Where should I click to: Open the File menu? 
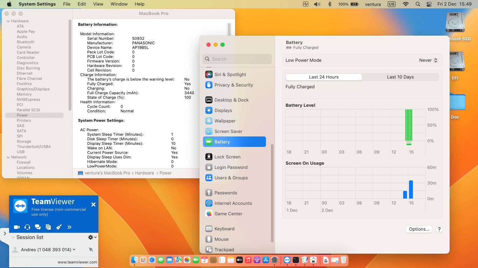pos(66,4)
